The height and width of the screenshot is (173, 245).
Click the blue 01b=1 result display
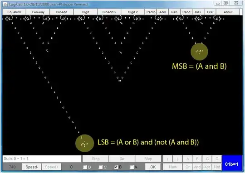[x=232, y=163]
